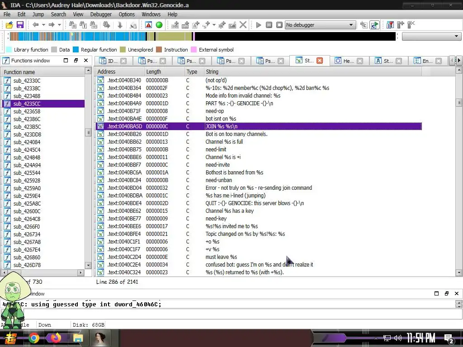
Task: Click the Library function legend color swatch
Action: click(x=9, y=50)
